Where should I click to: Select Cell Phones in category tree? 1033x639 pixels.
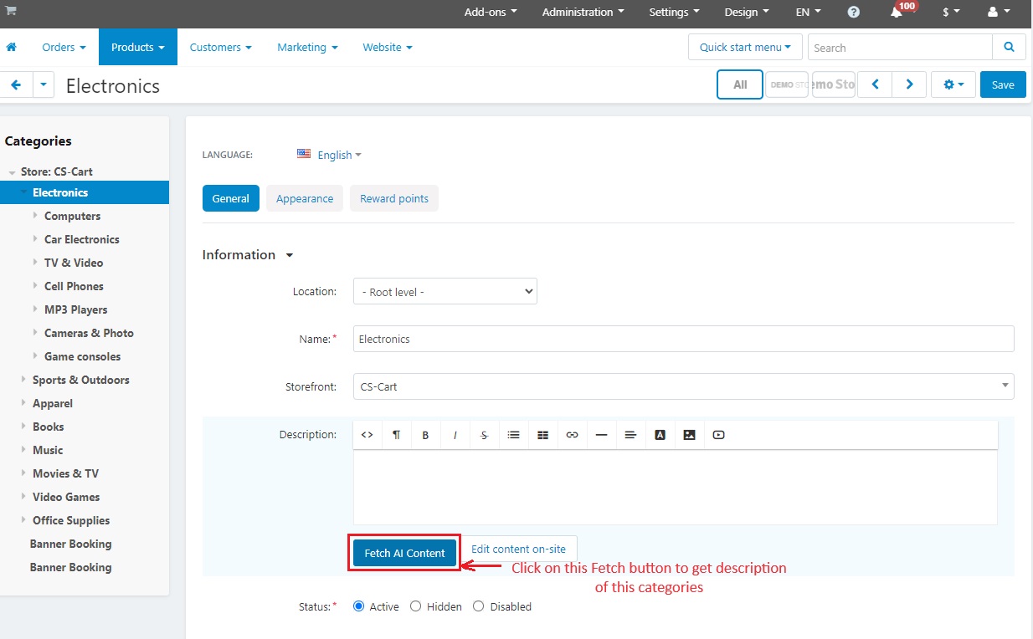[74, 286]
